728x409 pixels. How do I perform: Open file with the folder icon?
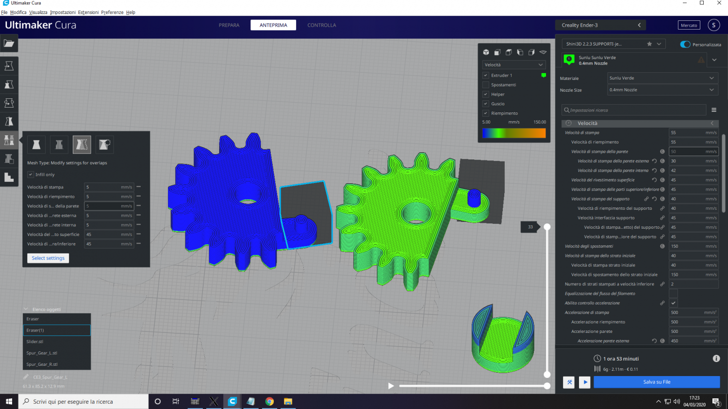coord(9,43)
